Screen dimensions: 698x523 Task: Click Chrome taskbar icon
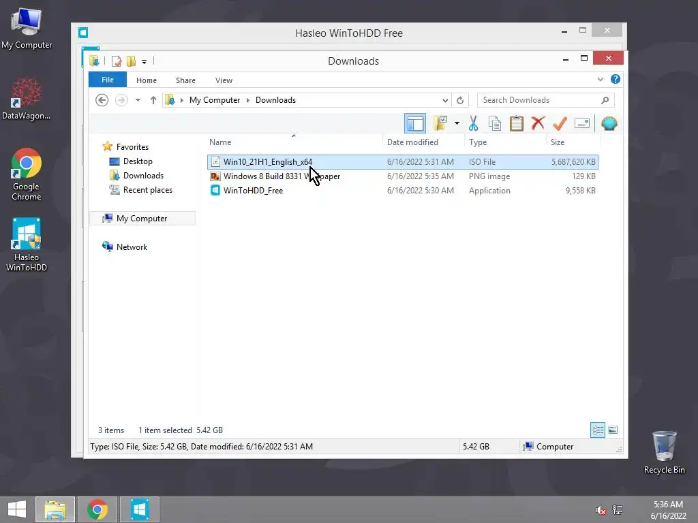(x=97, y=509)
